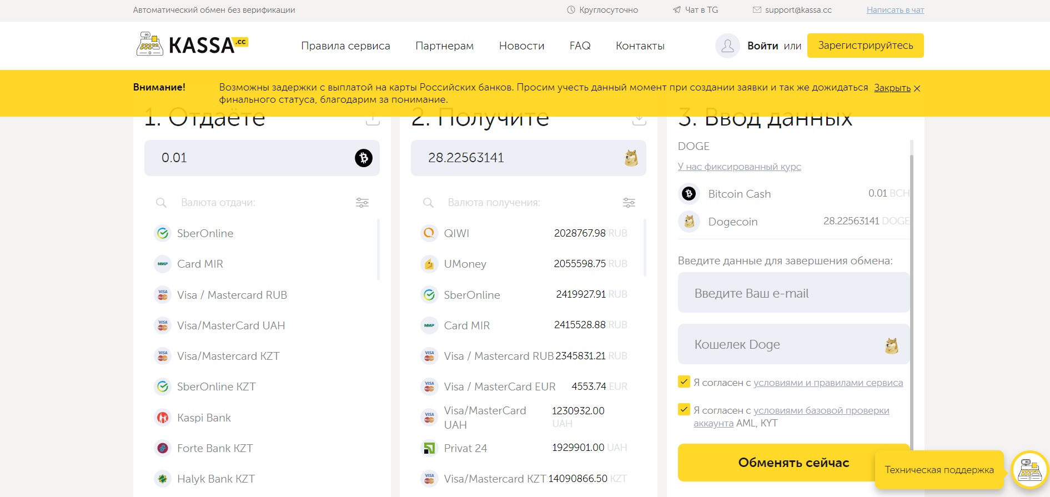Click the QIWI icon in the receive list
The image size is (1050, 497).
[429, 233]
